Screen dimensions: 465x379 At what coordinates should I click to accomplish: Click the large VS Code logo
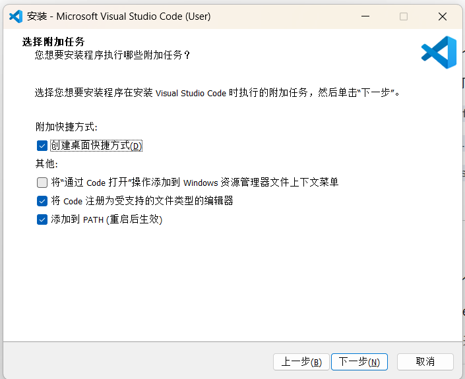coord(439,53)
